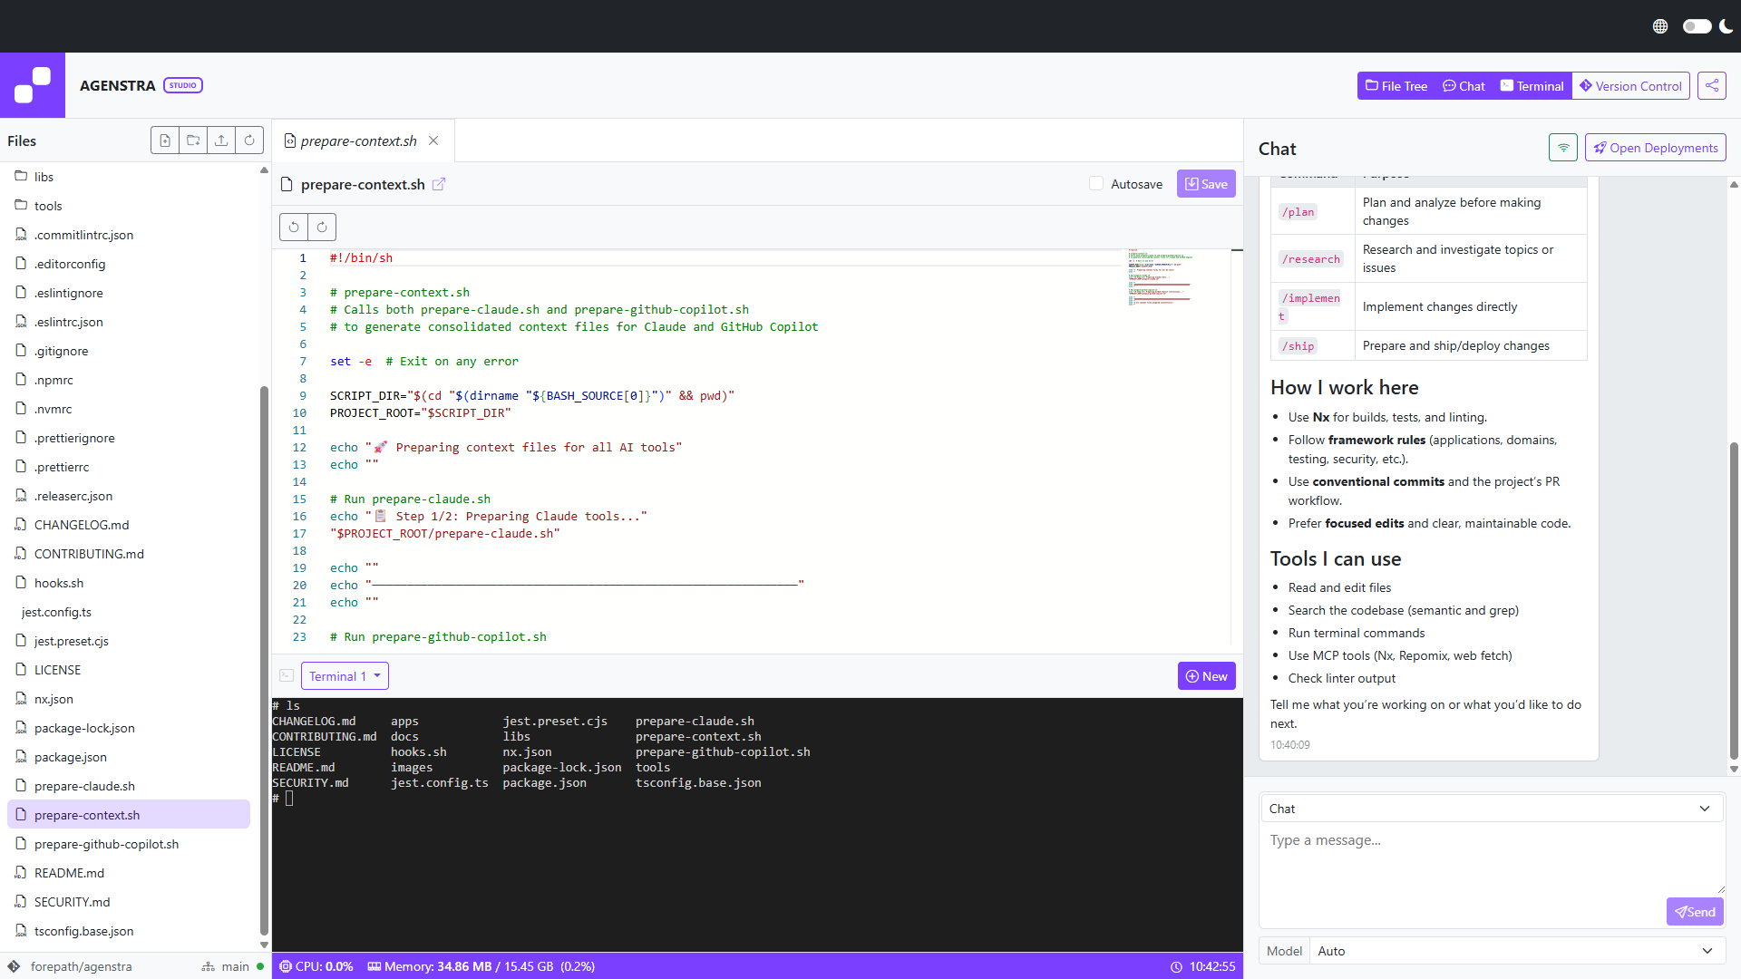This screenshot has height=979, width=1741.
Task: Open Deployments from the Chat panel
Action: pyautogui.click(x=1655, y=147)
